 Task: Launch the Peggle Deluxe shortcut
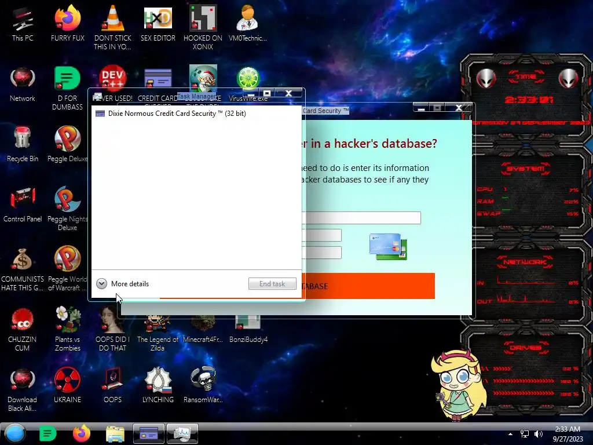pos(67,144)
